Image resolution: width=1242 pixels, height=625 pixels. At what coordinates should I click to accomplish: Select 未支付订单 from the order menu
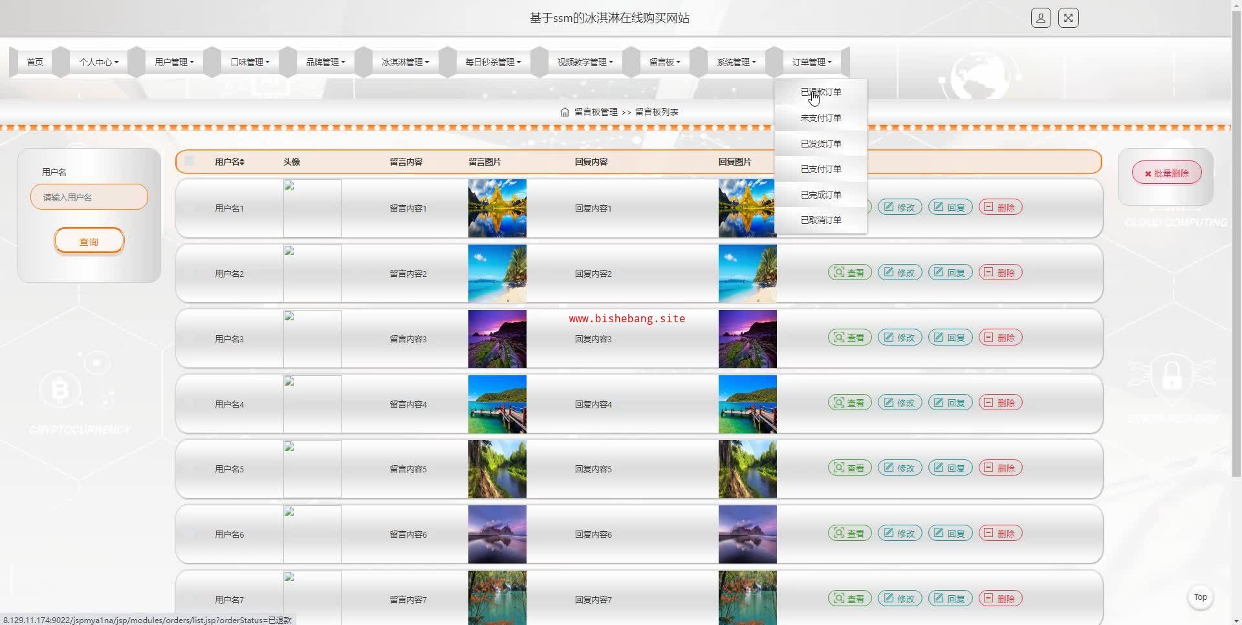coord(820,118)
